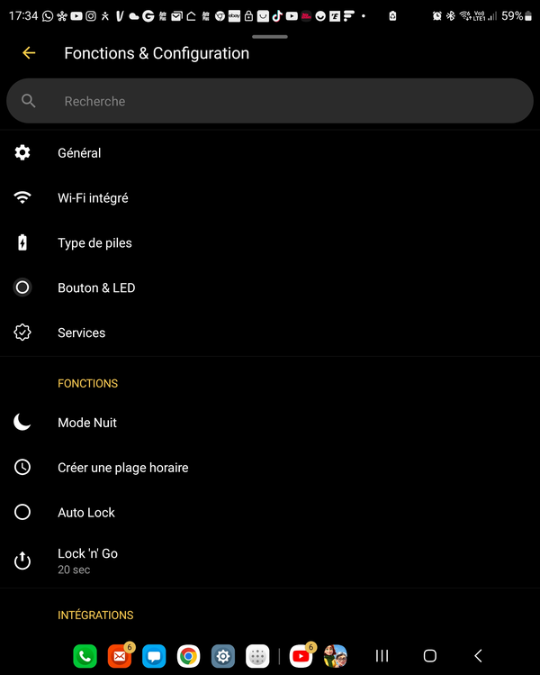This screenshot has width=540, height=675.
Task: Open Auto Lock function
Action: coord(270,512)
